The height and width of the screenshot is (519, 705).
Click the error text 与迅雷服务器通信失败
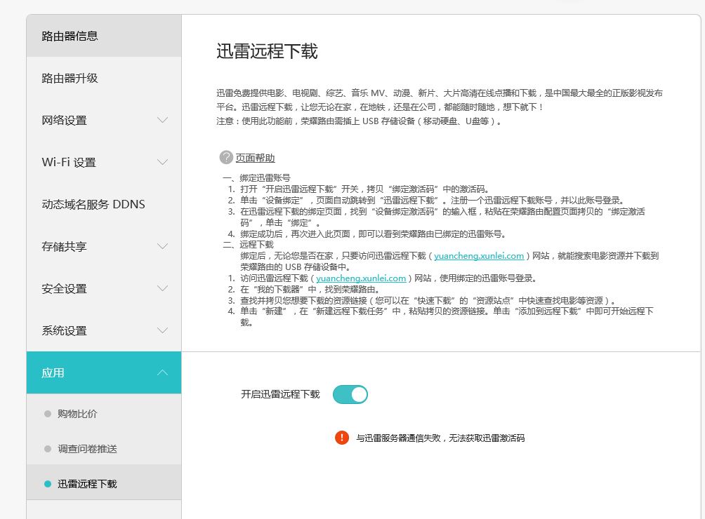pos(398,438)
